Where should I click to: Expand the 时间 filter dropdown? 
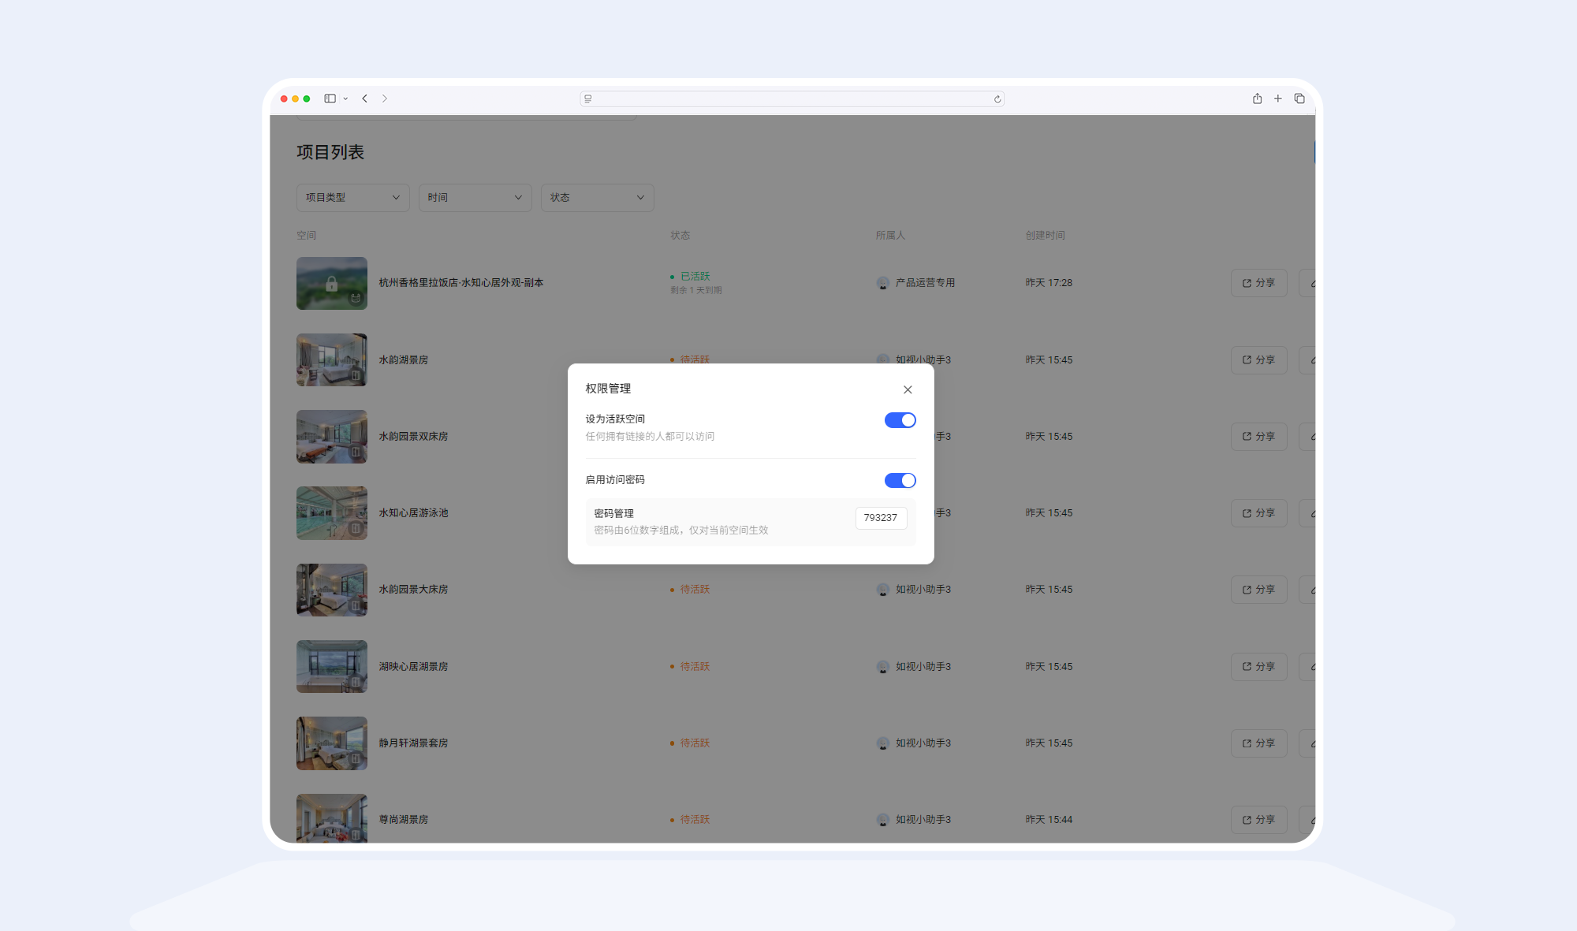[x=475, y=198]
